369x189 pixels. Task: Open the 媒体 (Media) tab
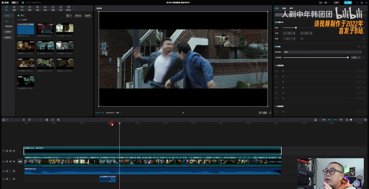6,8
